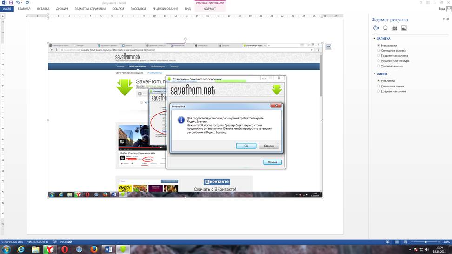
Task: Click the tab selector at ruler corner
Action: [x=3, y=16]
